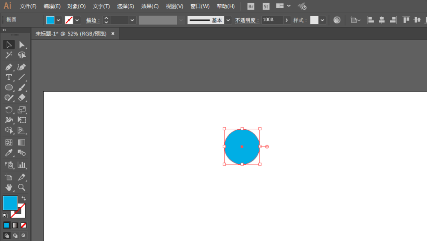Open Adobe Stock via St button
Image resolution: width=427 pixels, height=241 pixels.
point(266,6)
